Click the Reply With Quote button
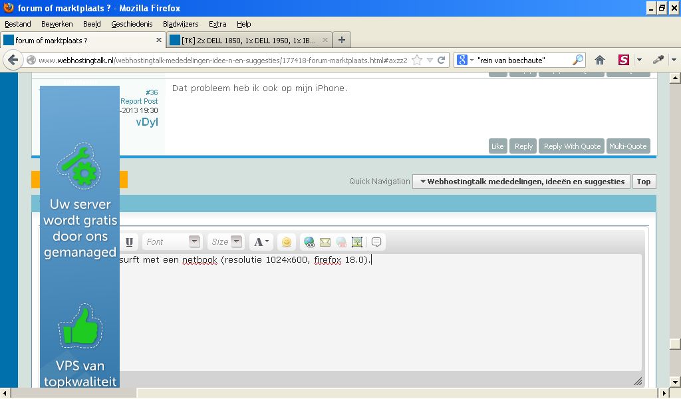The width and height of the screenshot is (681, 399). coord(572,146)
